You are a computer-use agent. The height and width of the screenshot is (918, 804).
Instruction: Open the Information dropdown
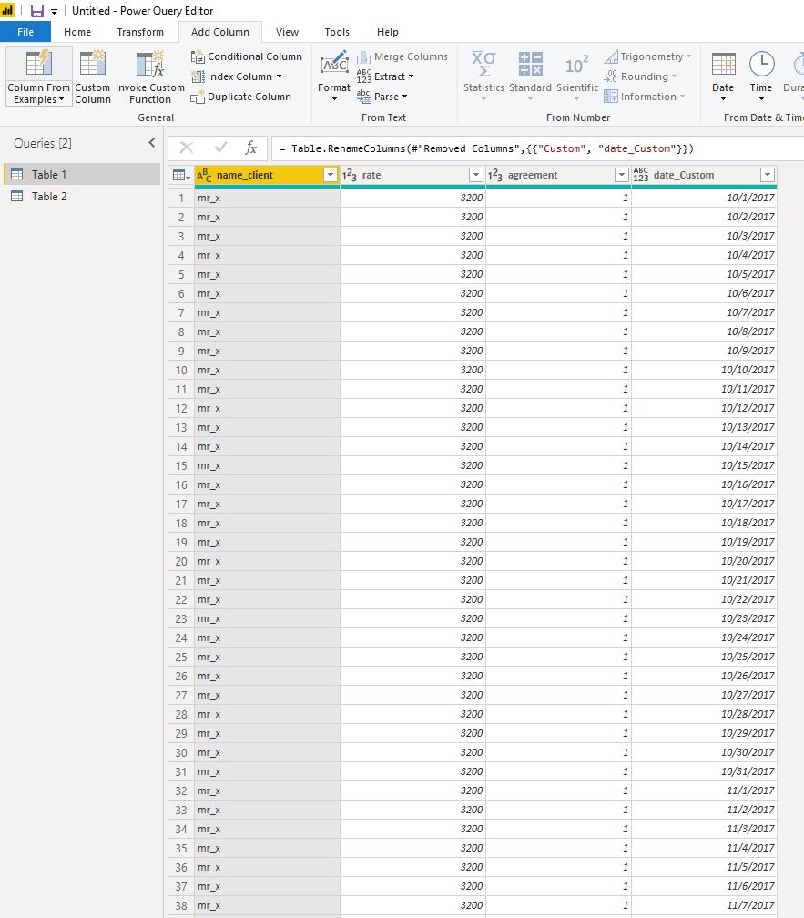tap(645, 97)
